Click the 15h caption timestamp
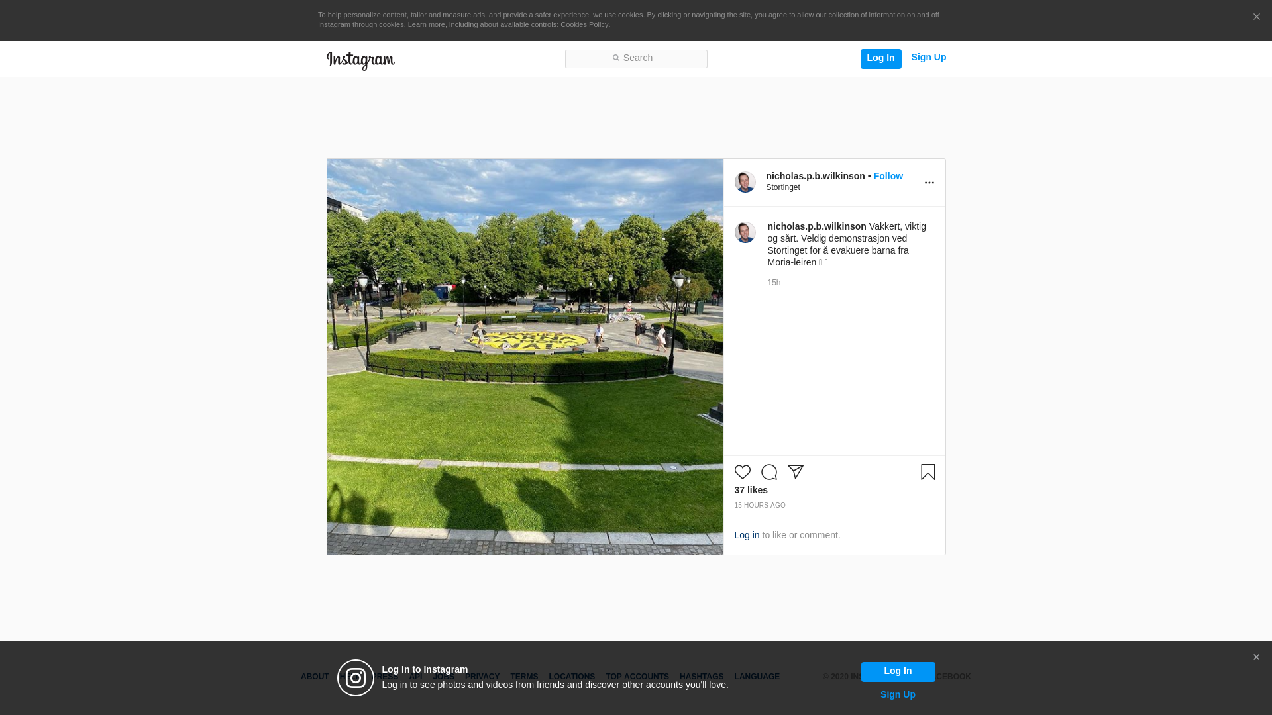The width and height of the screenshot is (1272, 715). tap(774, 283)
